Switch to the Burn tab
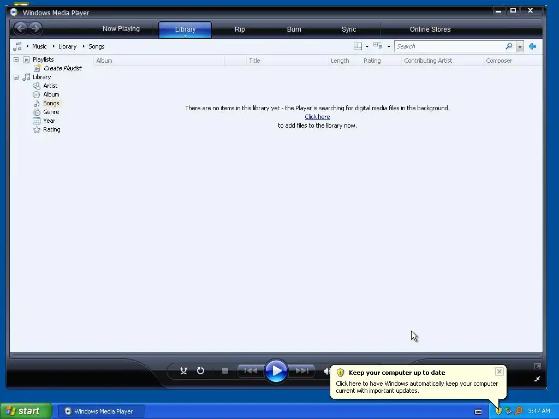The image size is (559, 419). click(294, 29)
